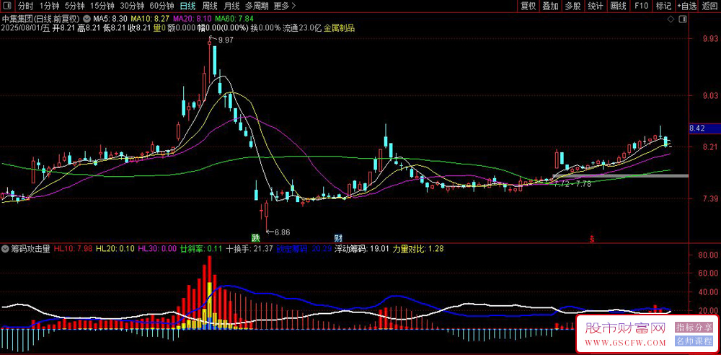Click the red S marker on chart
721x355 pixels.
point(592,240)
